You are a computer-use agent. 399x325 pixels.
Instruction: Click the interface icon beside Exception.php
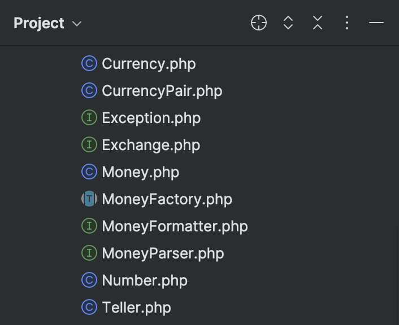(x=89, y=118)
